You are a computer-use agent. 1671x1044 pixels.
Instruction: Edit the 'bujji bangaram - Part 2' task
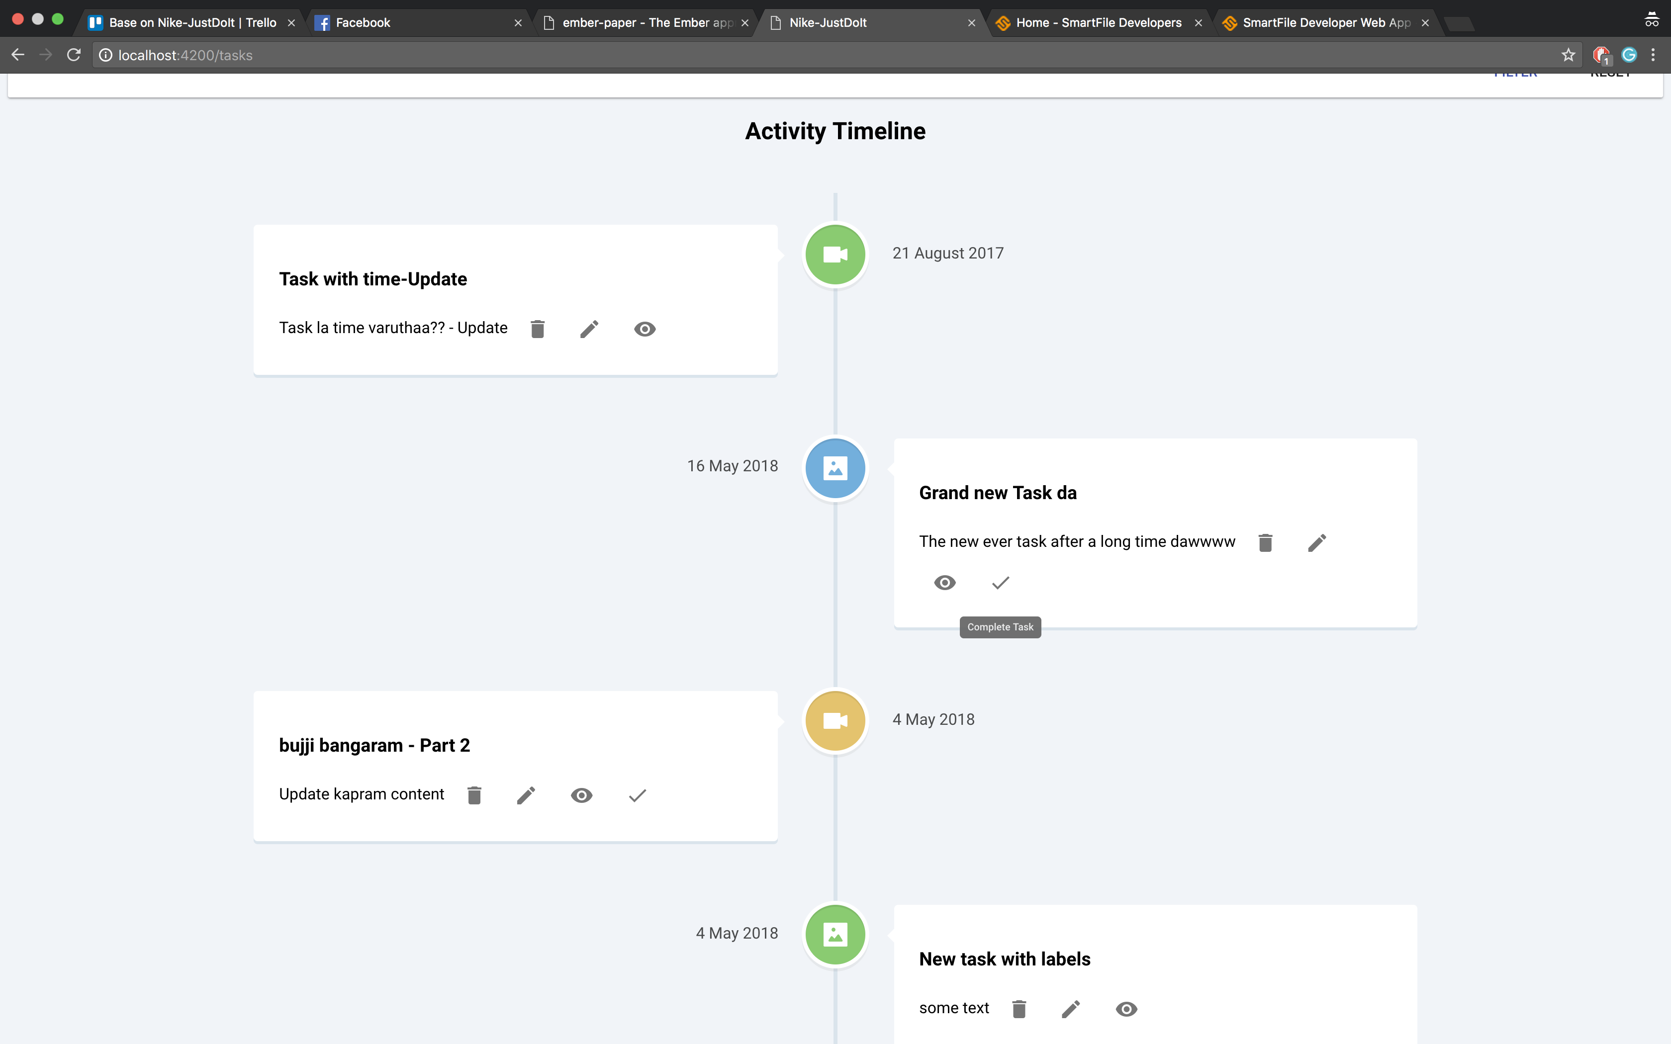(526, 795)
